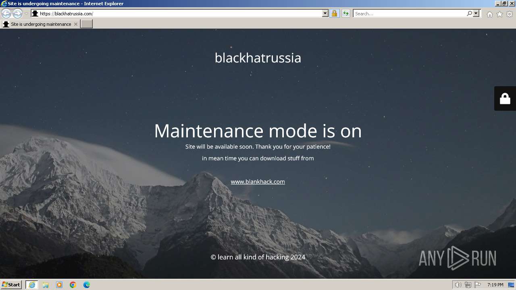Image resolution: width=516 pixels, height=290 pixels.
Task: Launch Microsoft Edge from taskbar
Action: [87, 285]
